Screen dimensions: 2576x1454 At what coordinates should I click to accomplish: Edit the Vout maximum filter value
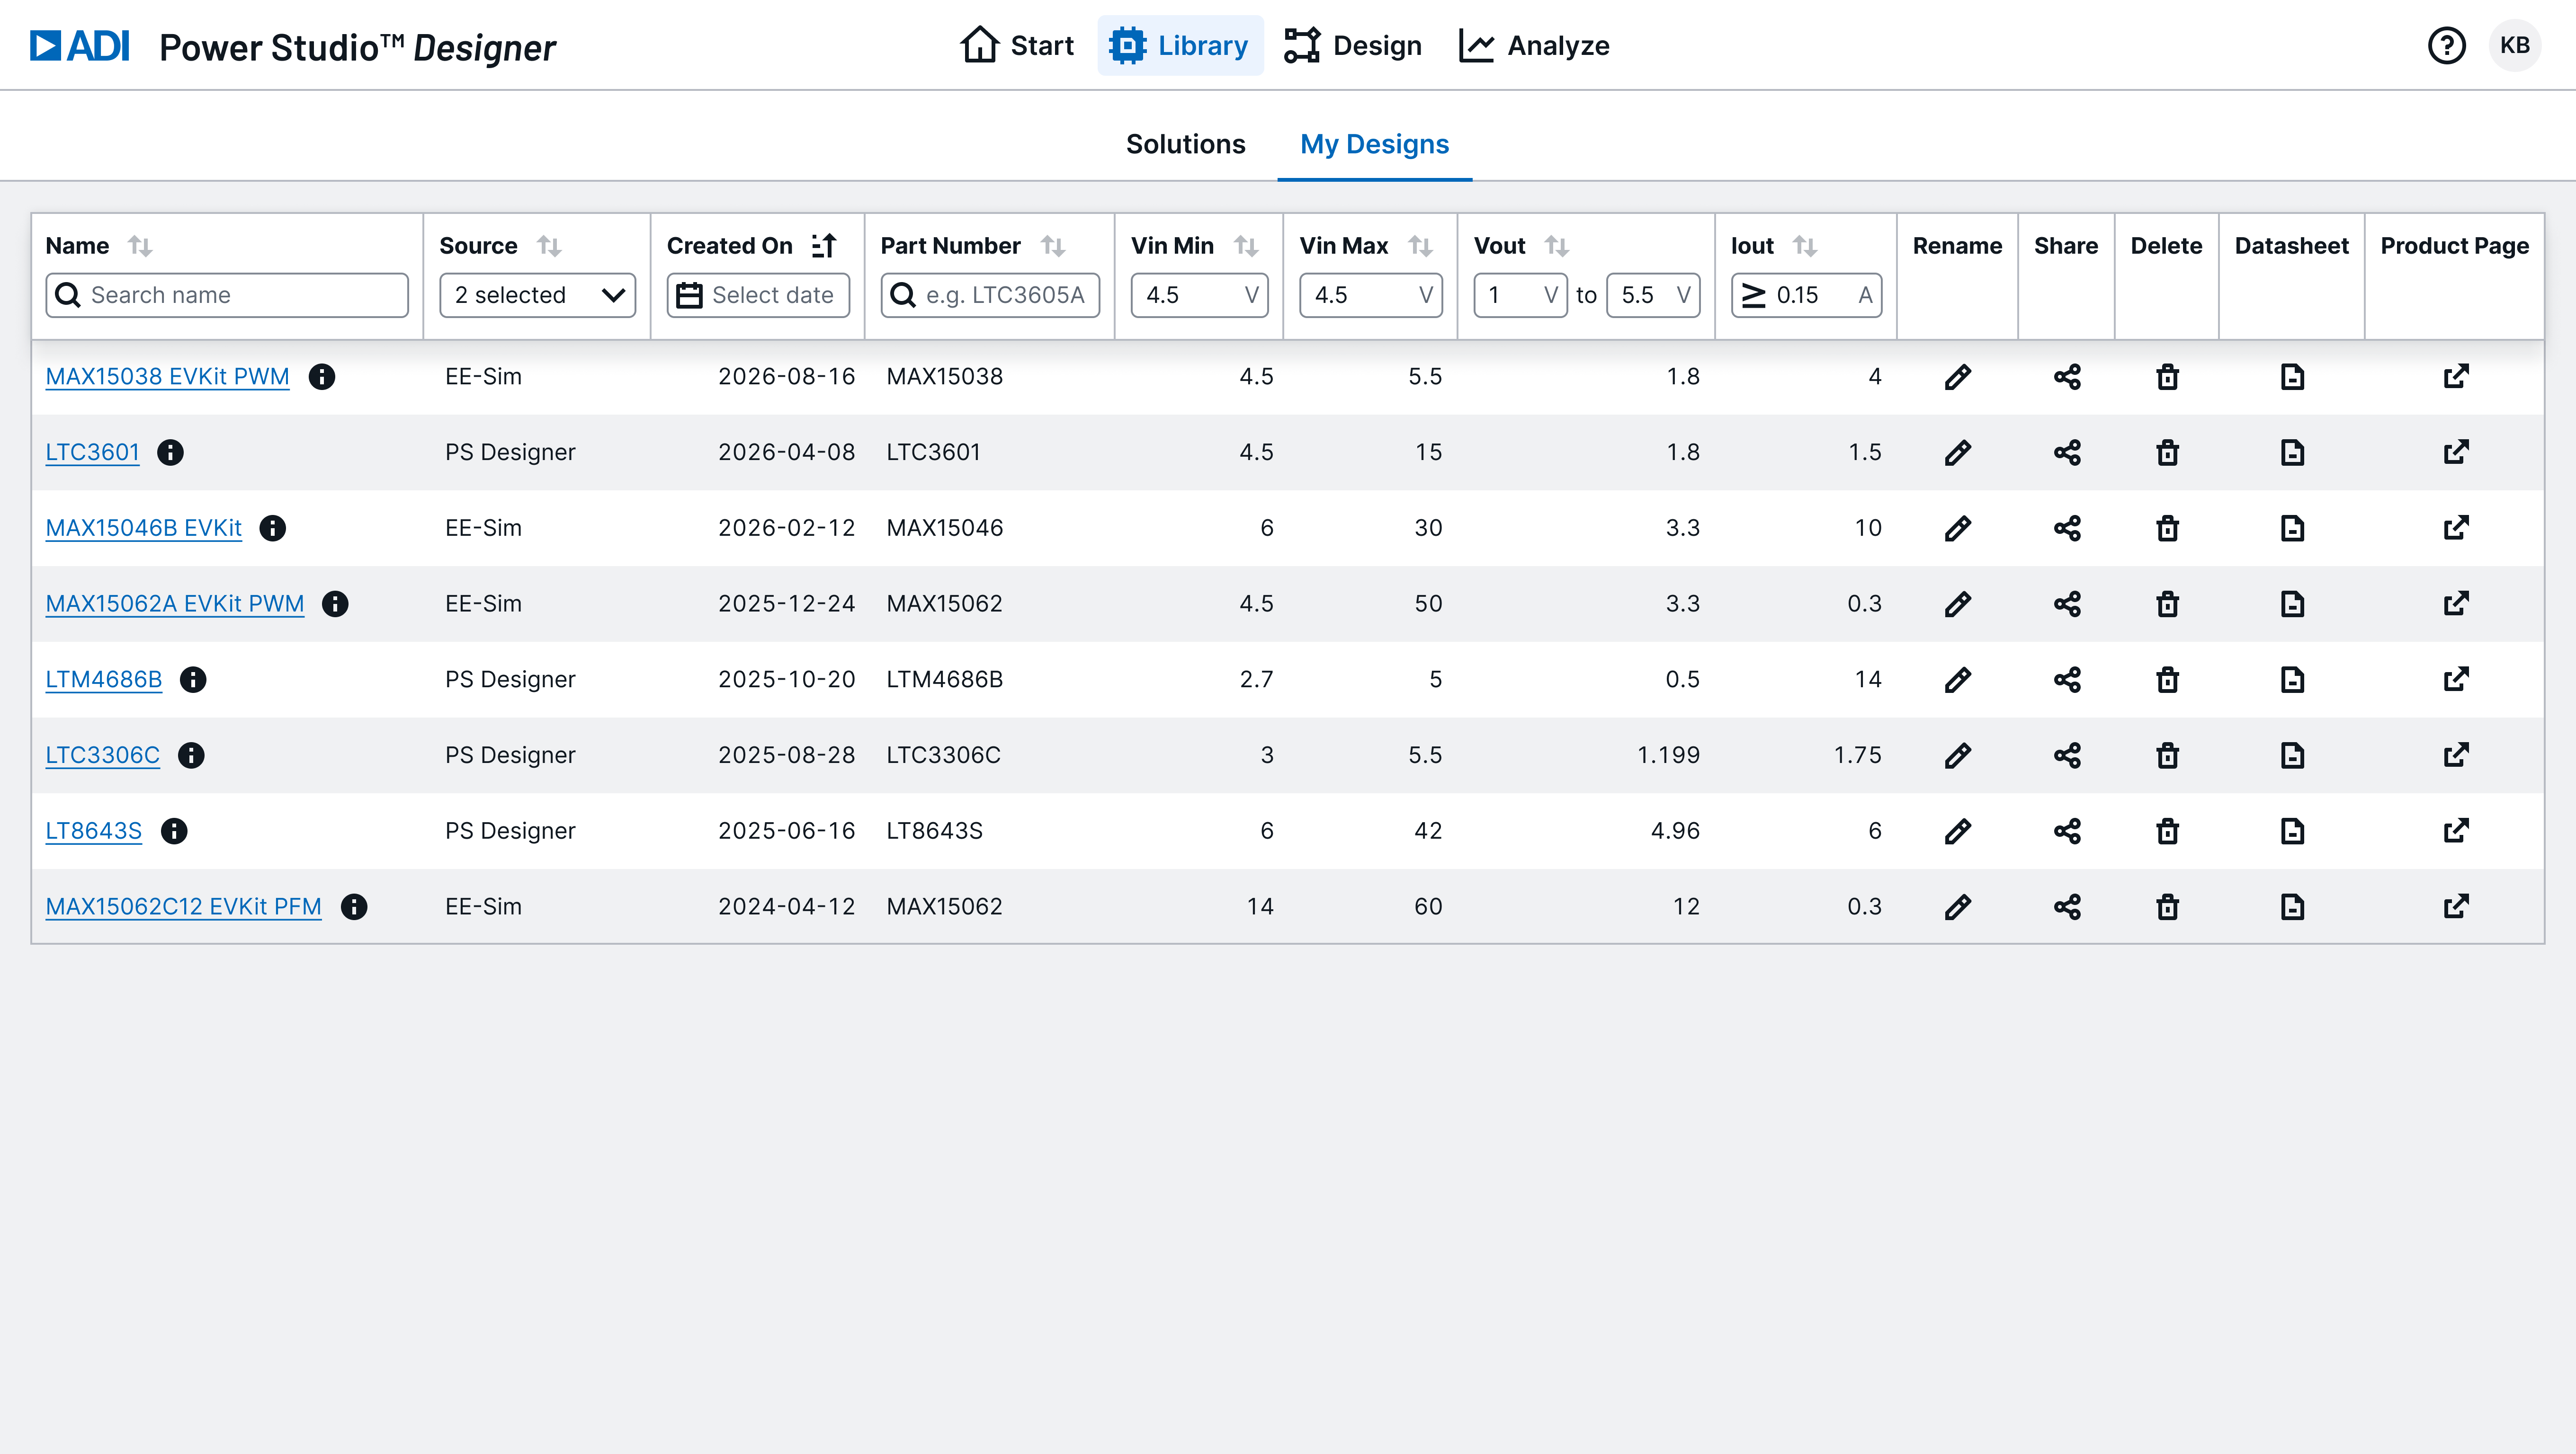[1653, 295]
